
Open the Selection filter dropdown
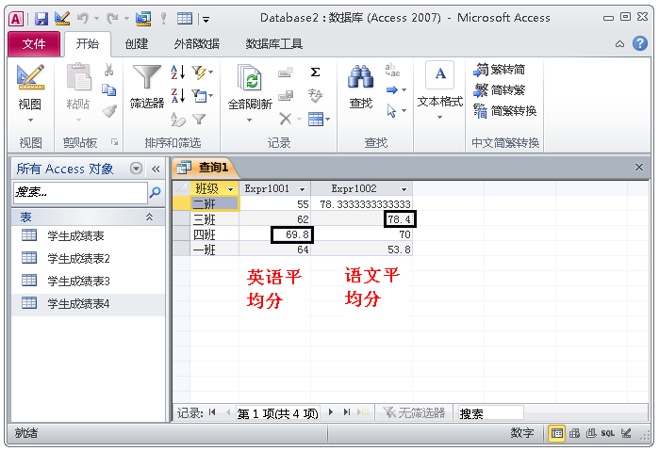[x=202, y=72]
